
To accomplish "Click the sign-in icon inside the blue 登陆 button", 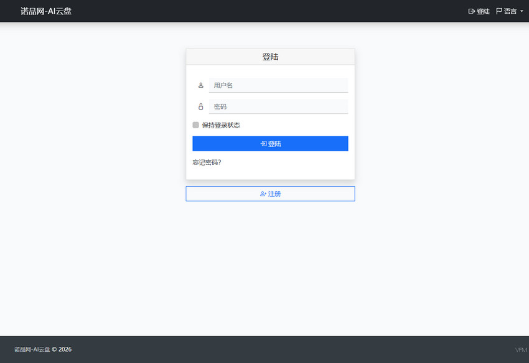I will pyautogui.click(x=263, y=143).
